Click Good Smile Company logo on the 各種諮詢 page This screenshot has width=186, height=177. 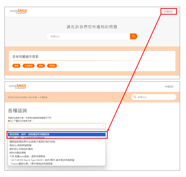click(x=17, y=86)
